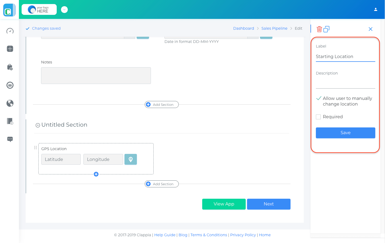Open the user profile icon
385x243 pixels.
376,9
